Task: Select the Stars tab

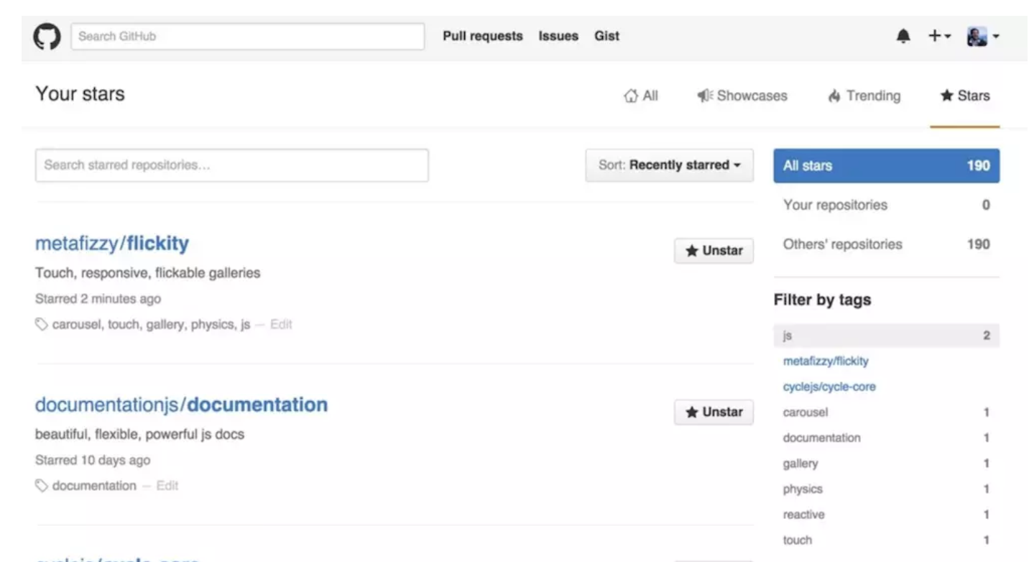Action: 965,96
